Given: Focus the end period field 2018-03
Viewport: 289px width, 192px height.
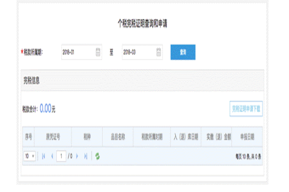Looking at the screenshot, I should (x=142, y=52).
